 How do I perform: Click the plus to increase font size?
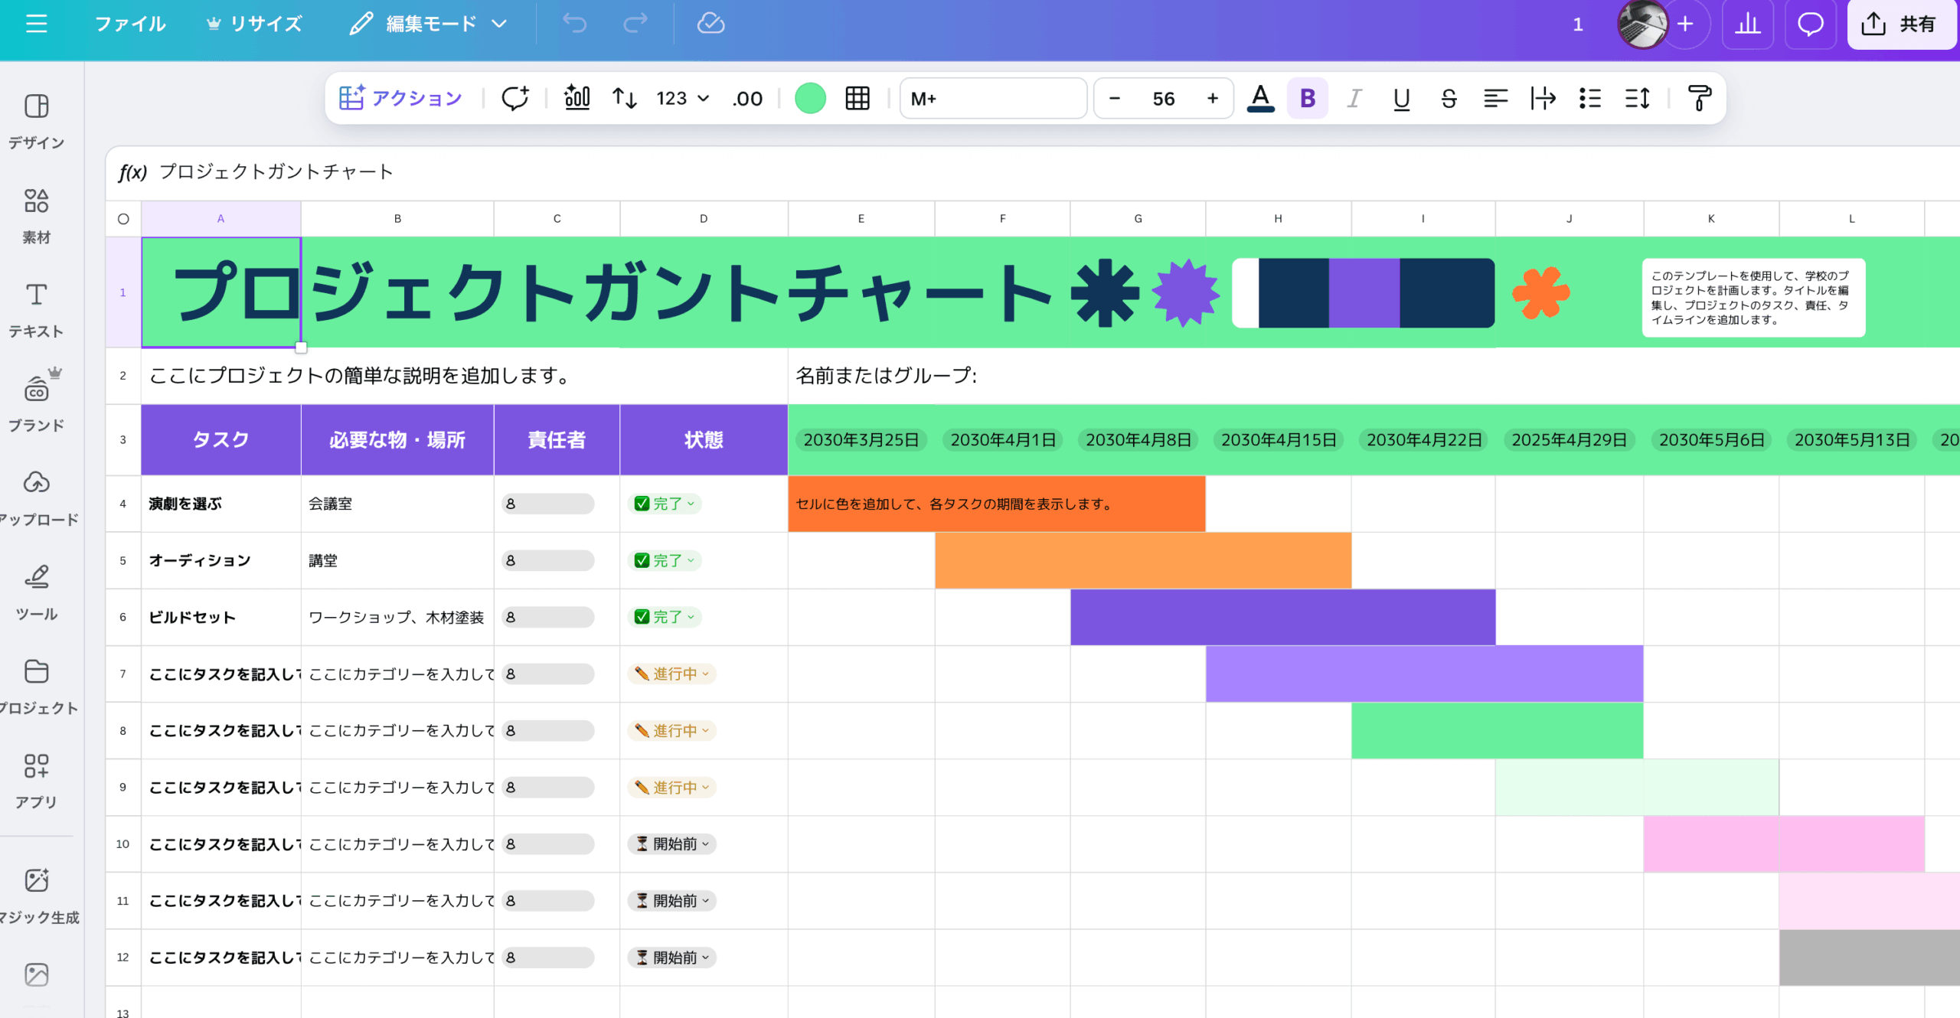(x=1212, y=98)
